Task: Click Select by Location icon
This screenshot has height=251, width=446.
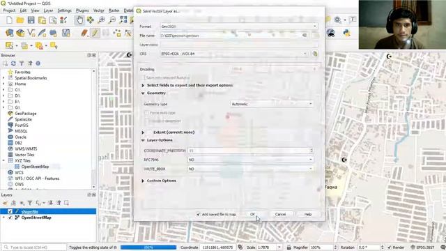Action: tap(54, 45)
